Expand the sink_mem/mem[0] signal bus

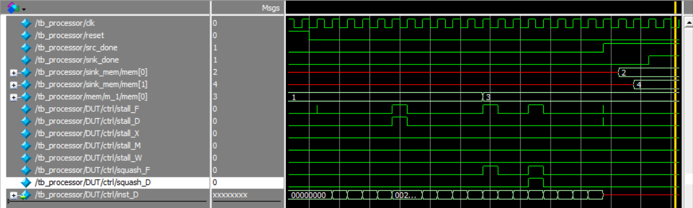(13, 72)
